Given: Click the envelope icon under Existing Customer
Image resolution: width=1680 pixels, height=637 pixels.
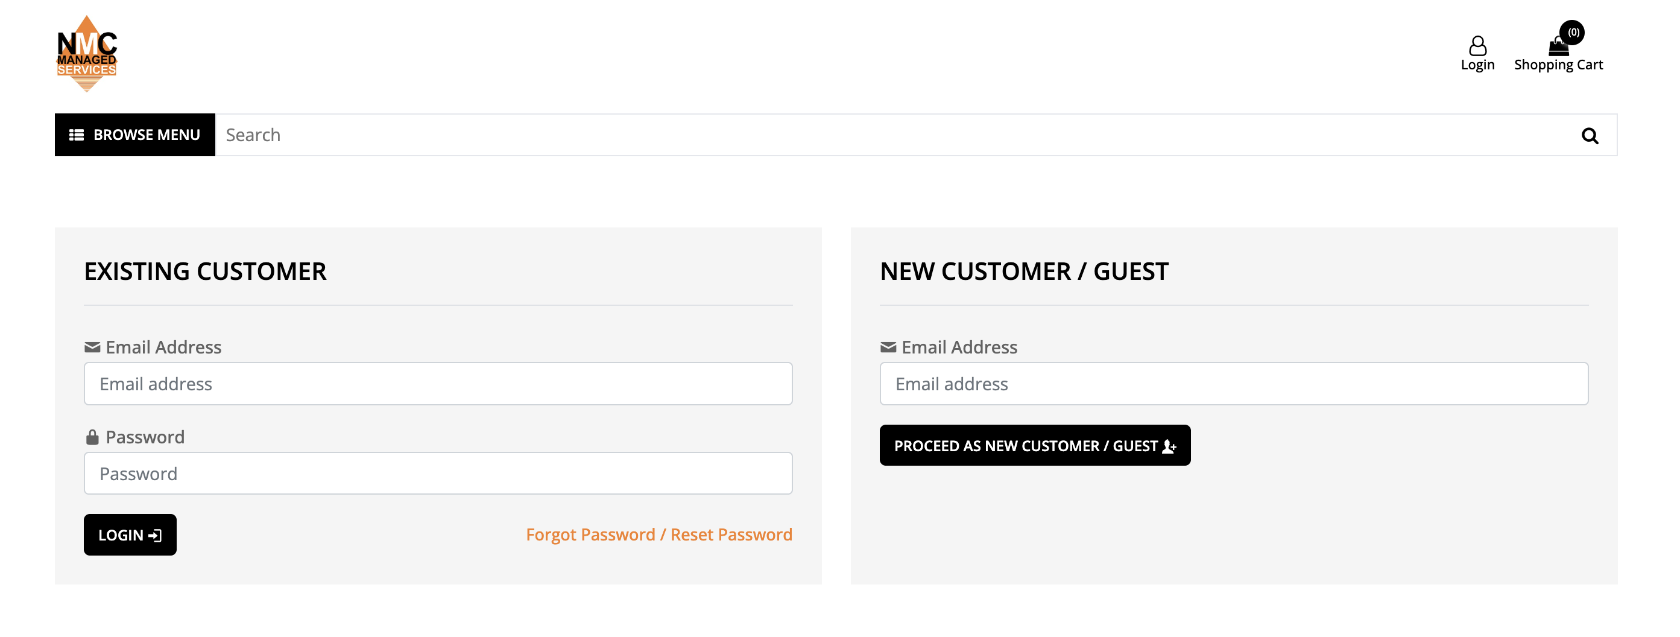Looking at the screenshot, I should (92, 347).
